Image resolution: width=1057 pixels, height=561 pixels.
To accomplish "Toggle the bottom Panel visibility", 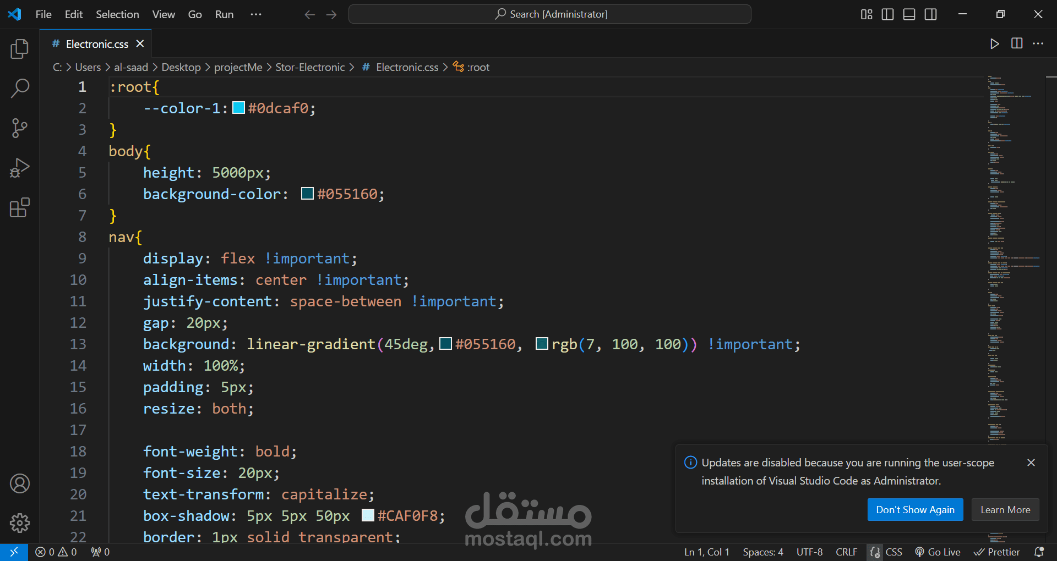I will click(x=909, y=14).
